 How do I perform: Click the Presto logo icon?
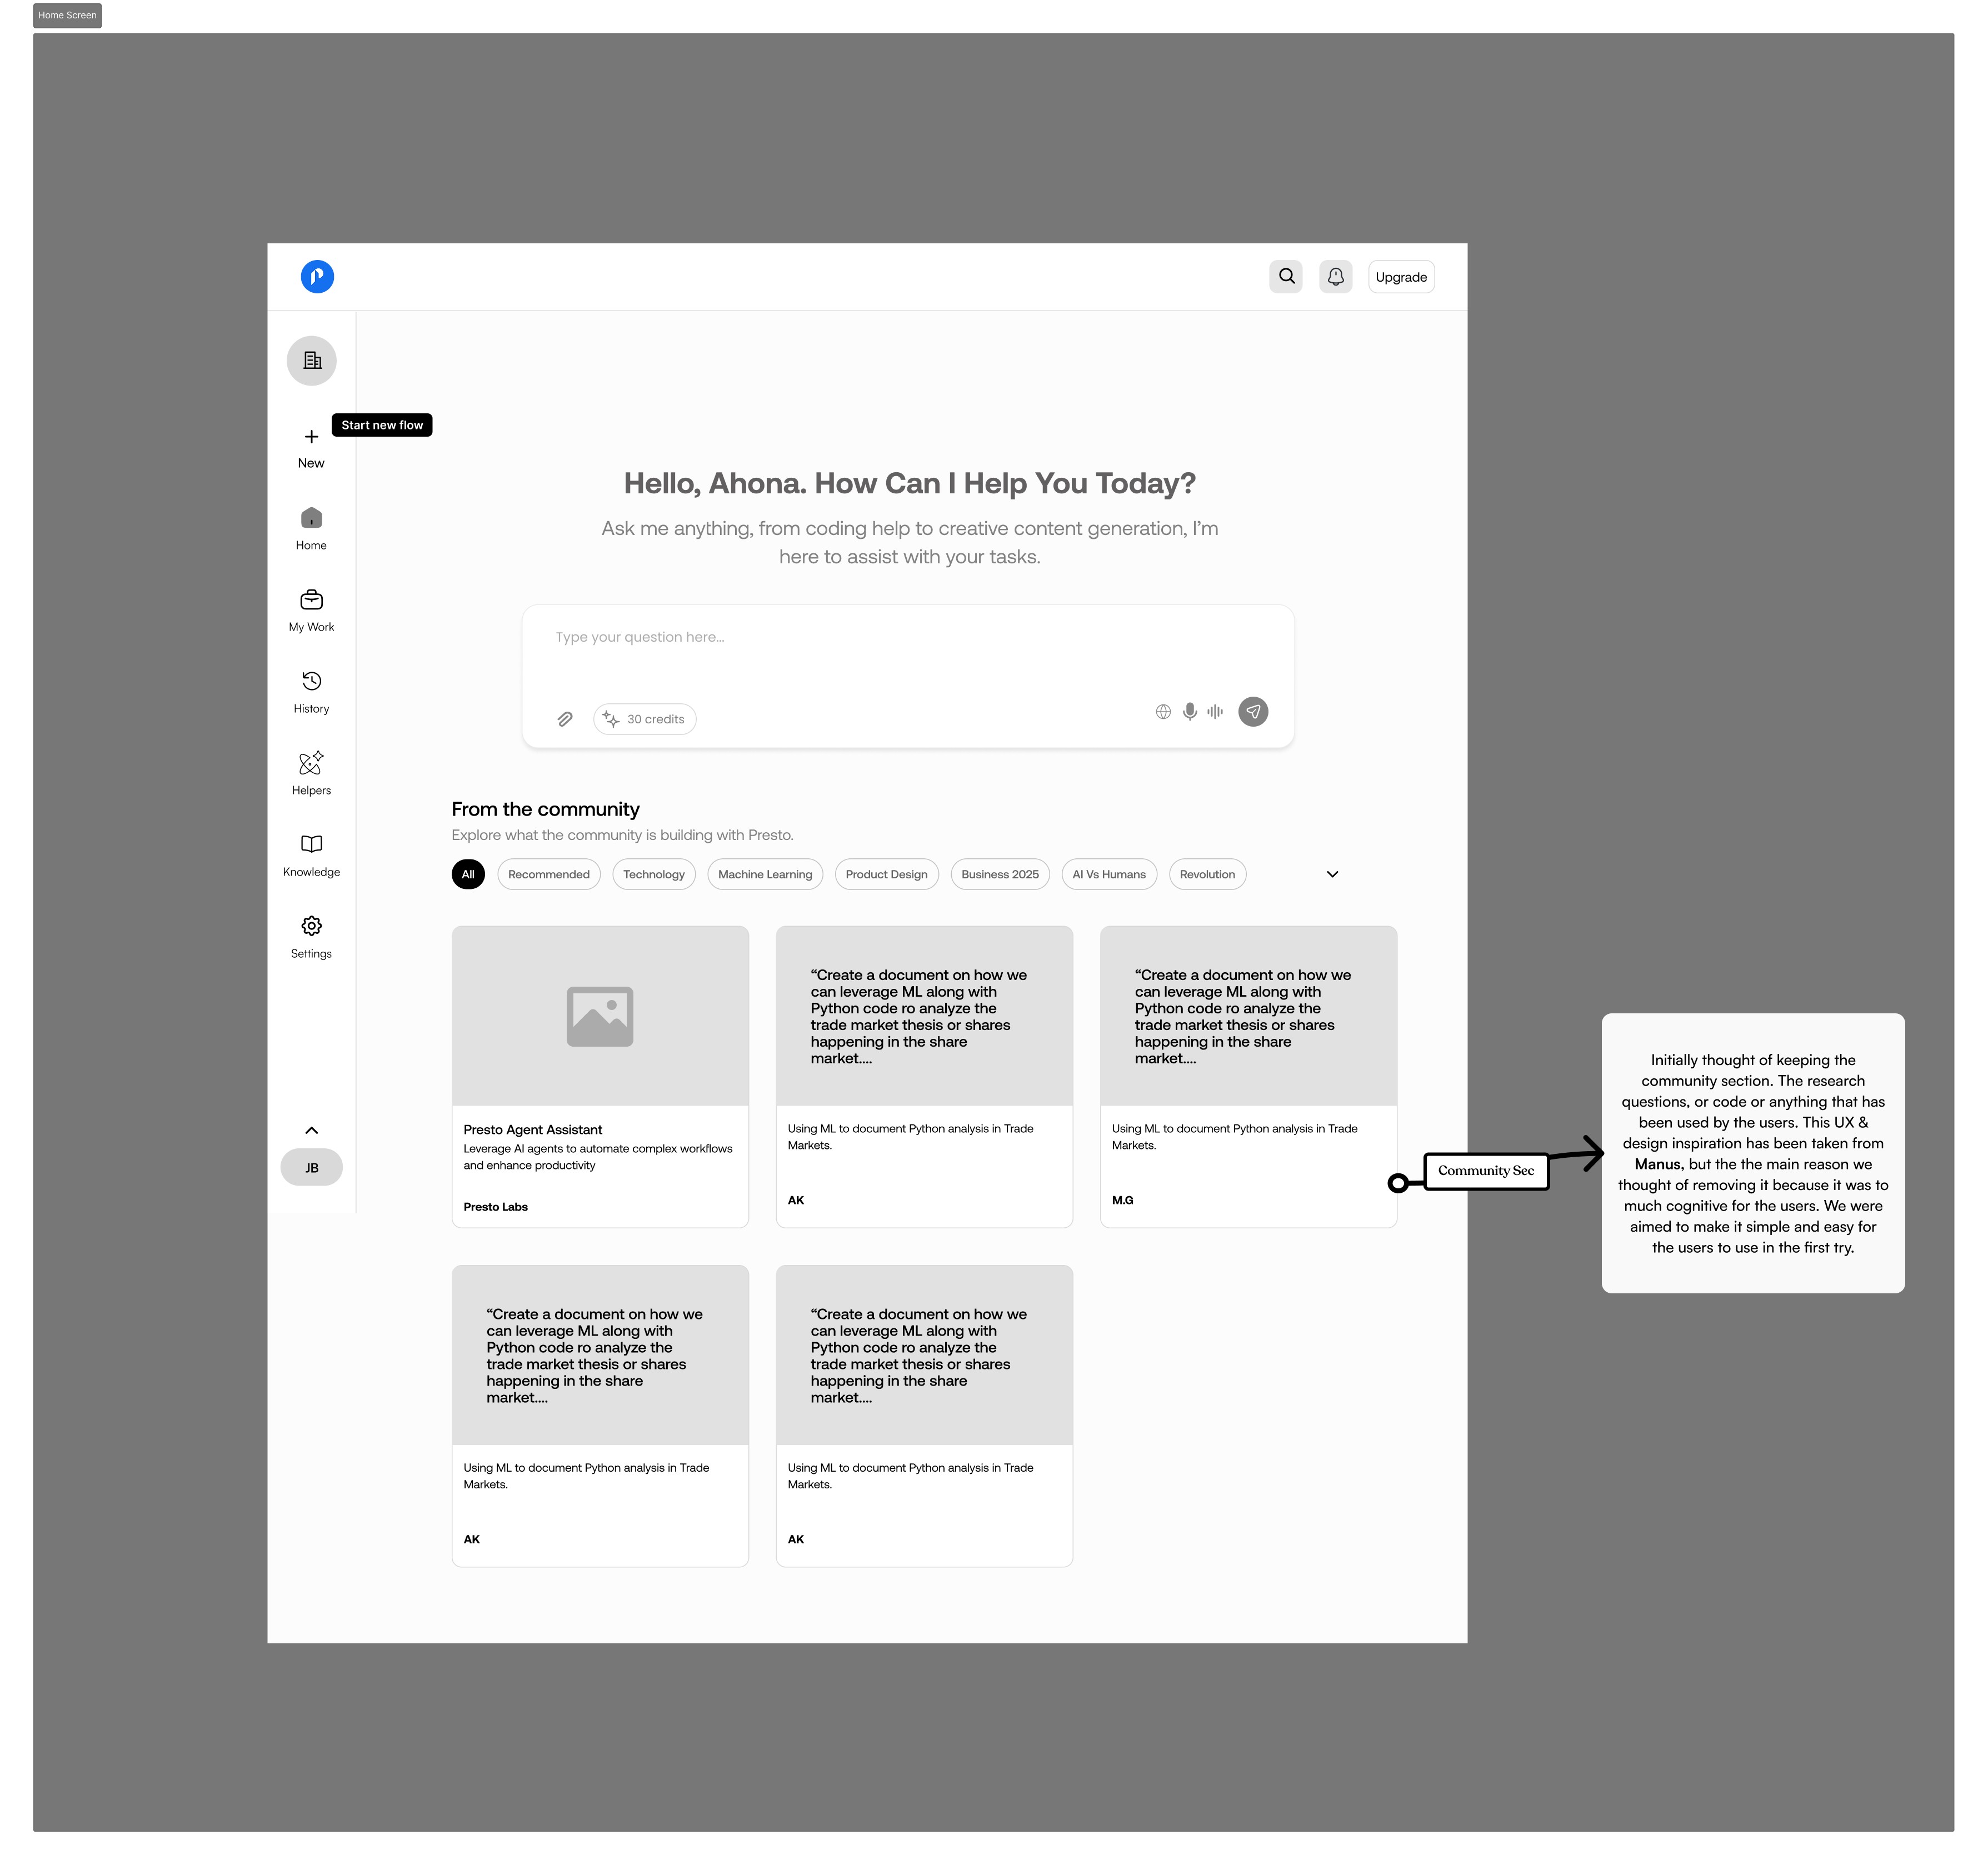point(317,276)
